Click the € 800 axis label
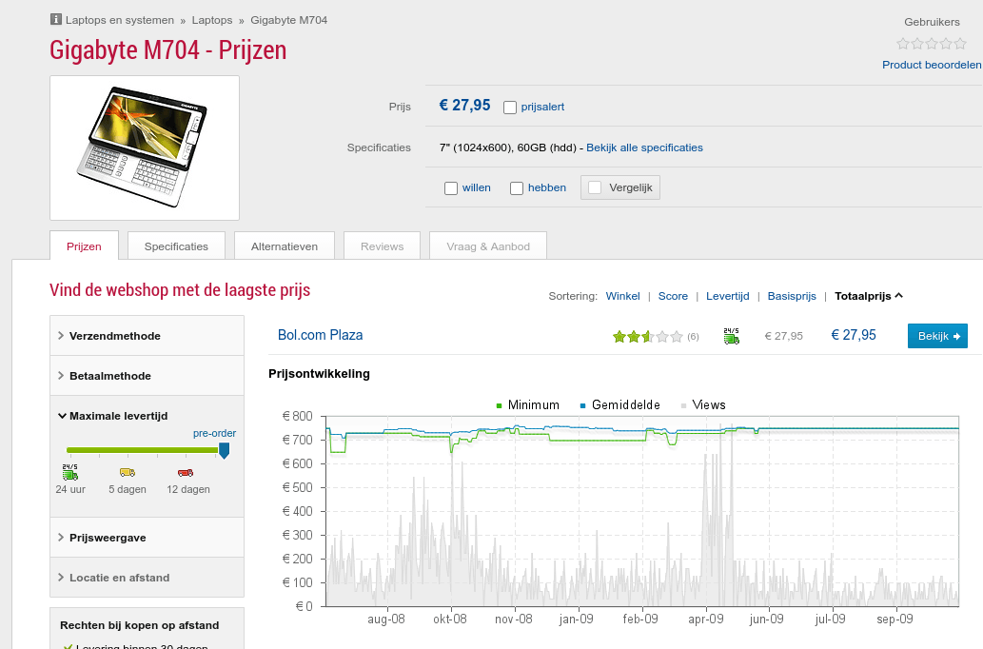The image size is (983, 649). pos(297,416)
